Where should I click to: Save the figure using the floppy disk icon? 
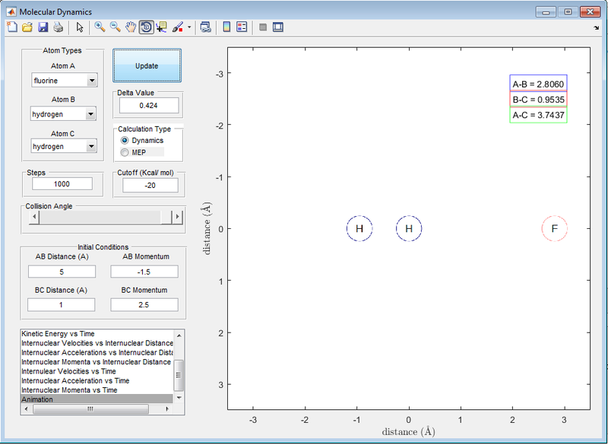[x=43, y=27]
